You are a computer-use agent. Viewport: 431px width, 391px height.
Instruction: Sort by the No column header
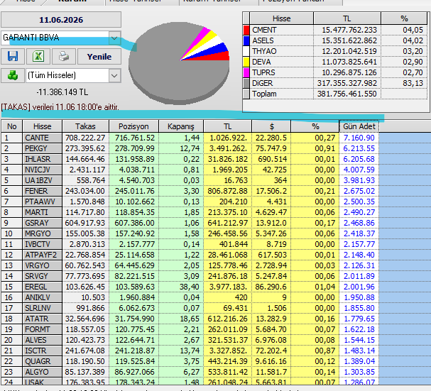pyautogui.click(x=12, y=126)
